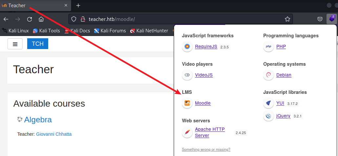This screenshot has width=338, height=156.
Task: Click the PHP logo icon
Action: [268, 46]
